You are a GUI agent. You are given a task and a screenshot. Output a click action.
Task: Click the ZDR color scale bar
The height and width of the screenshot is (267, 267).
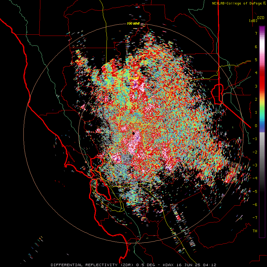[x=262, y=132]
